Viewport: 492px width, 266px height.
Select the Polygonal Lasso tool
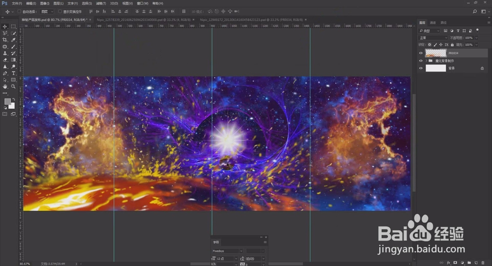tap(5, 33)
